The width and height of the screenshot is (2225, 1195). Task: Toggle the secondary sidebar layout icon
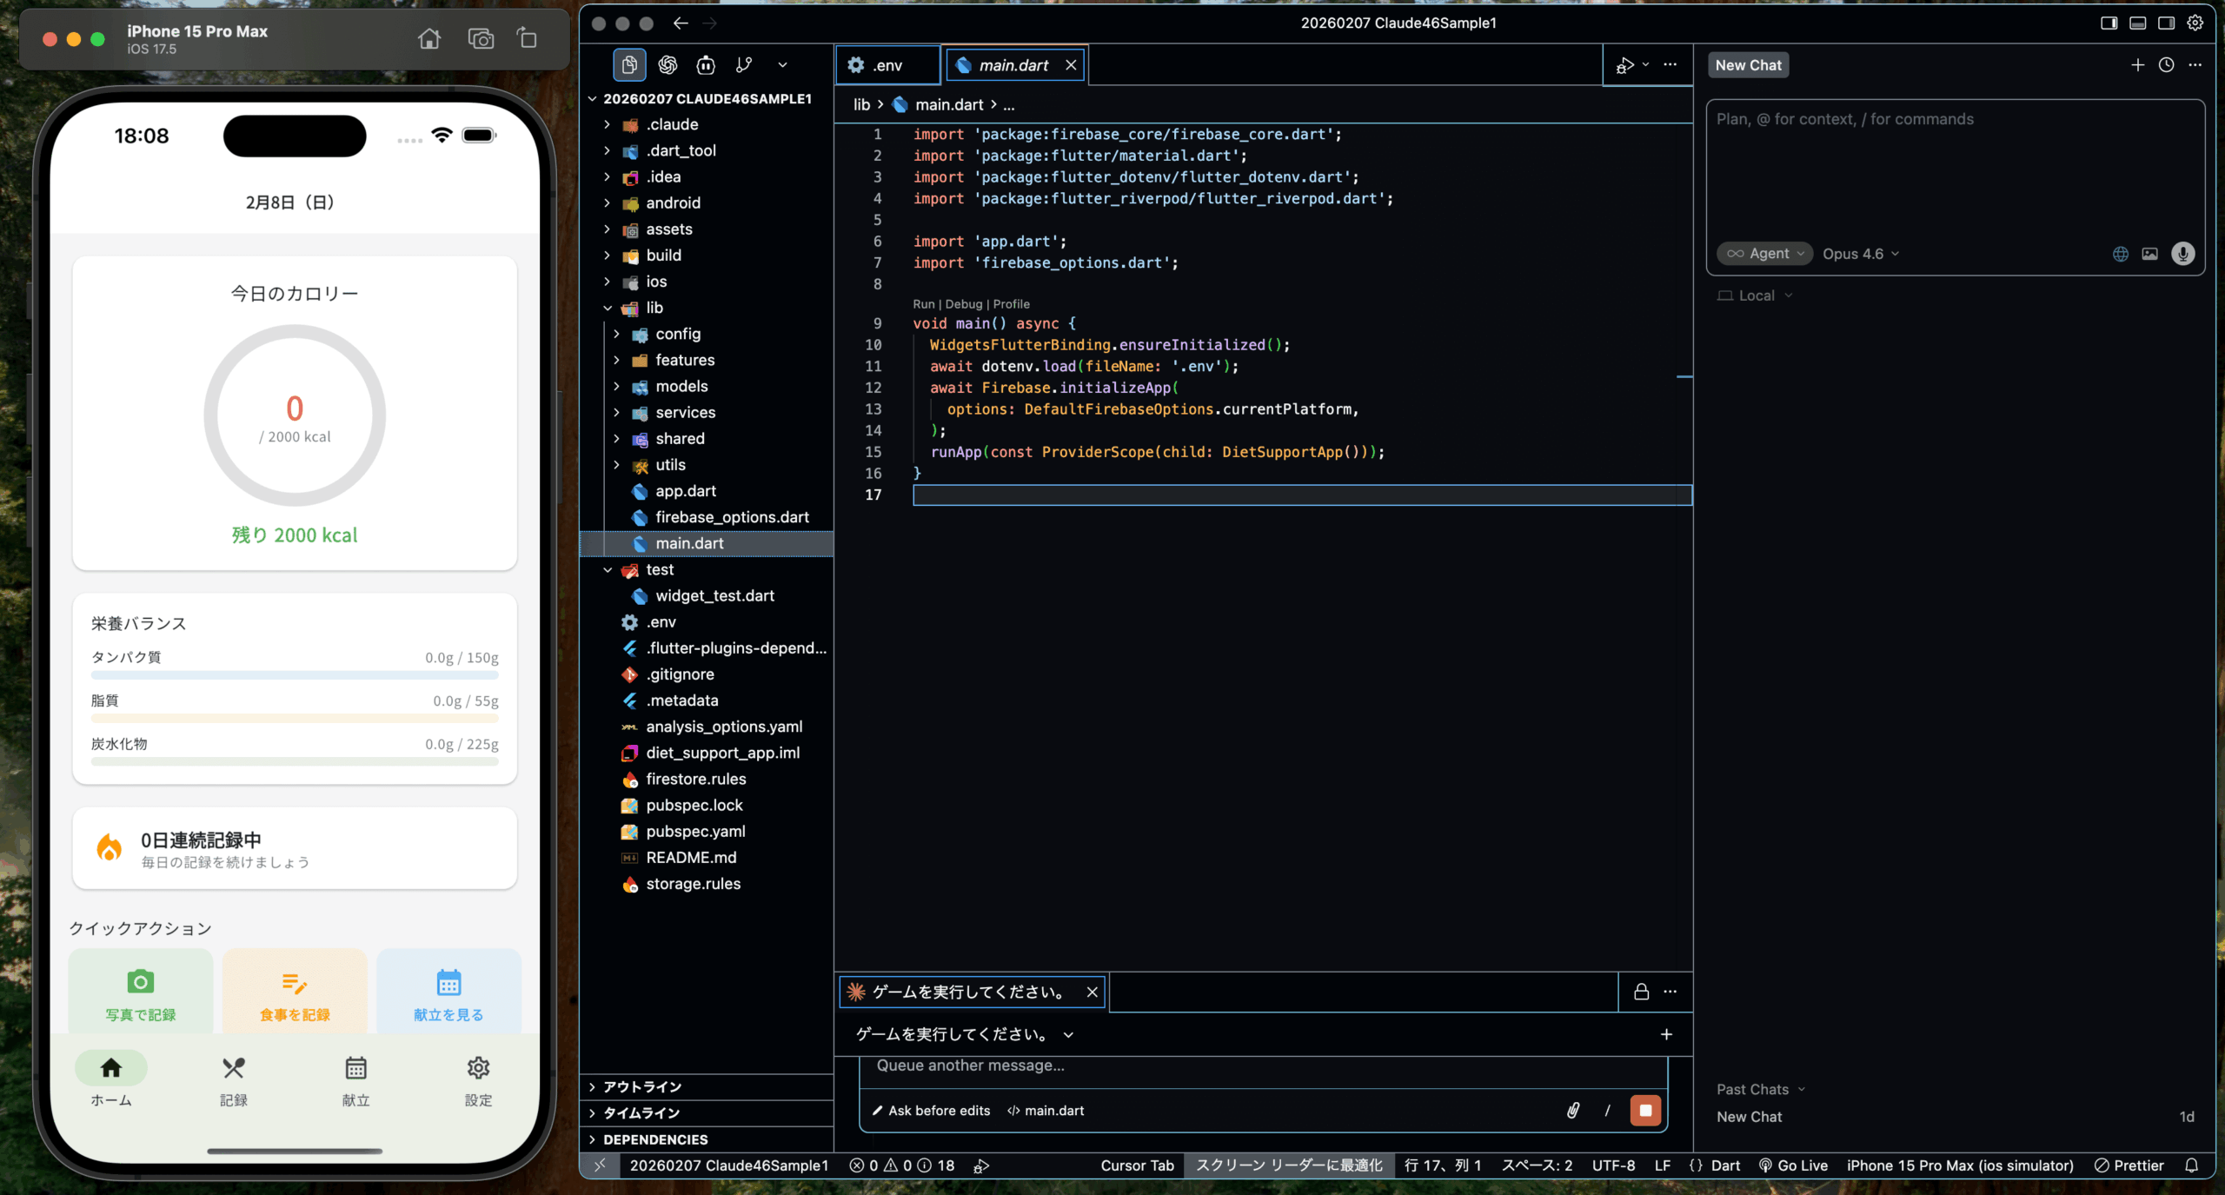2166,23
